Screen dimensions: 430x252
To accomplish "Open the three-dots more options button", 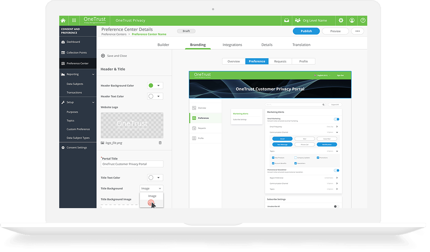I will pyautogui.click(x=357, y=31).
